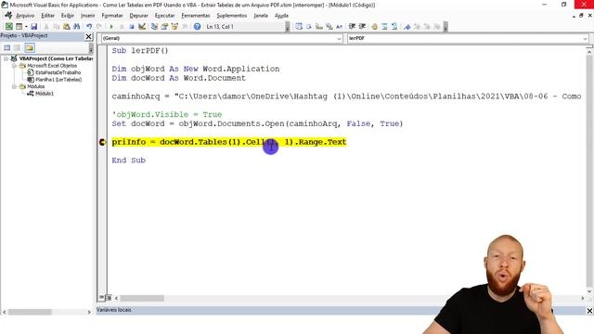This screenshot has height=334, width=594.
Task: Remove the breakpoint dot in the code margin
Action: tap(102, 142)
